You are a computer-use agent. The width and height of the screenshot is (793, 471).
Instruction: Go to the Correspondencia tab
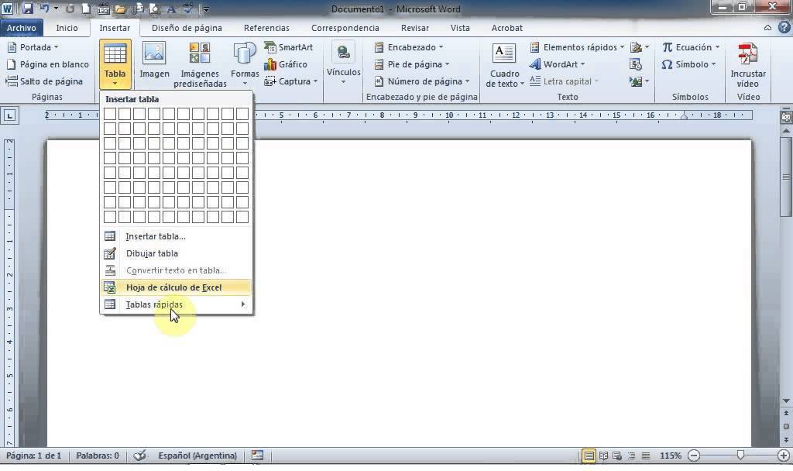coord(345,28)
